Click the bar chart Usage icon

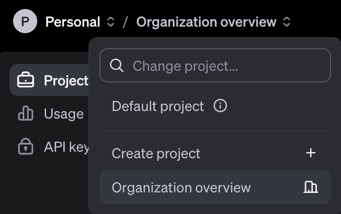[x=26, y=113]
